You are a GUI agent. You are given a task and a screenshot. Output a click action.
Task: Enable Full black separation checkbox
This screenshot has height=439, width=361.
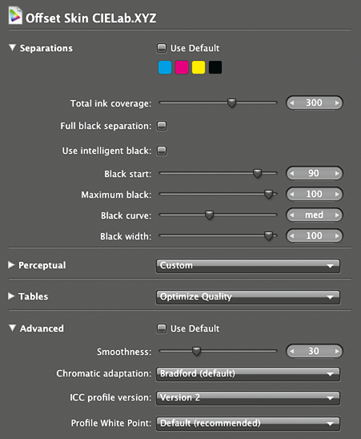pyautogui.click(x=162, y=126)
